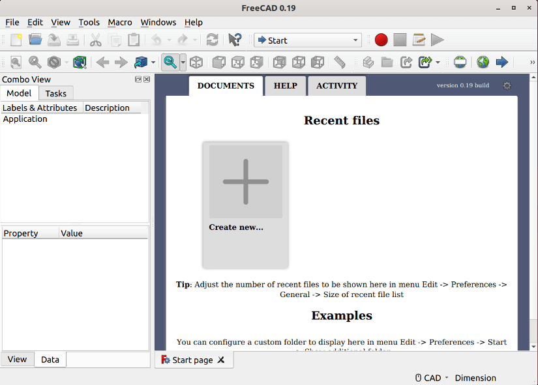Click the Open website globe icon
Viewport: 538px width, 385px height.
click(483, 63)
